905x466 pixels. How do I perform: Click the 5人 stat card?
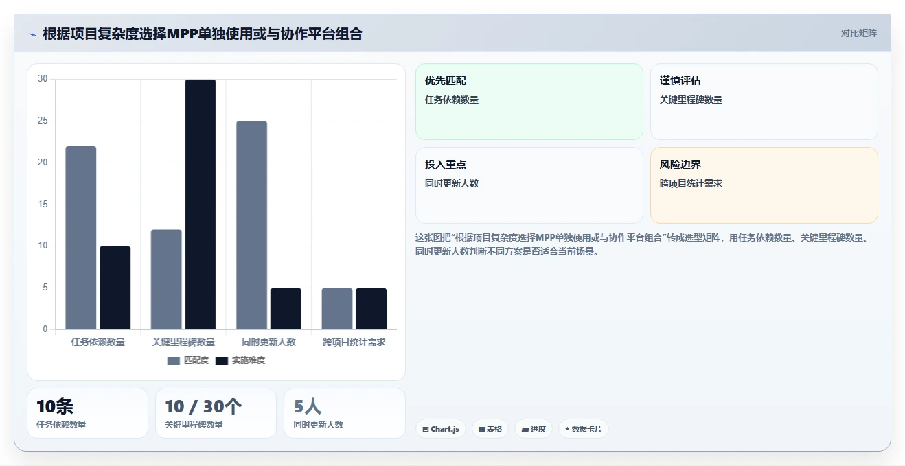point(345,413)
